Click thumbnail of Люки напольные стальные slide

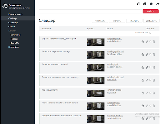tap(96, 68)
